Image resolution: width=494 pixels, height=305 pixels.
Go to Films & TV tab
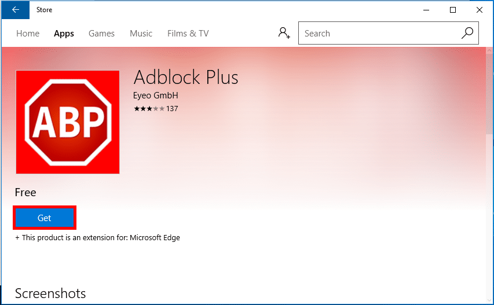coord(188,34)
